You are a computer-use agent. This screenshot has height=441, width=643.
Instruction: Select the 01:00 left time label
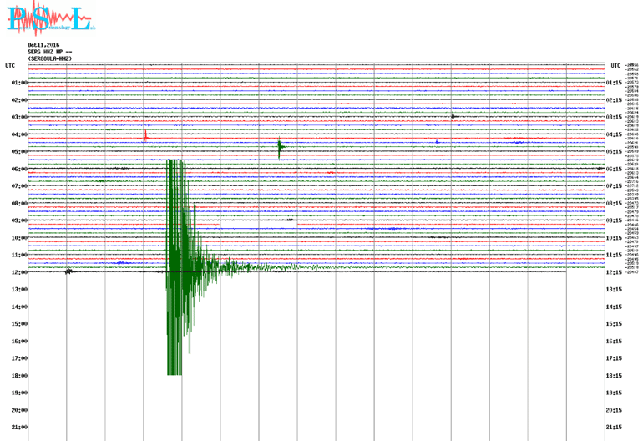click(x=19, y=83)
